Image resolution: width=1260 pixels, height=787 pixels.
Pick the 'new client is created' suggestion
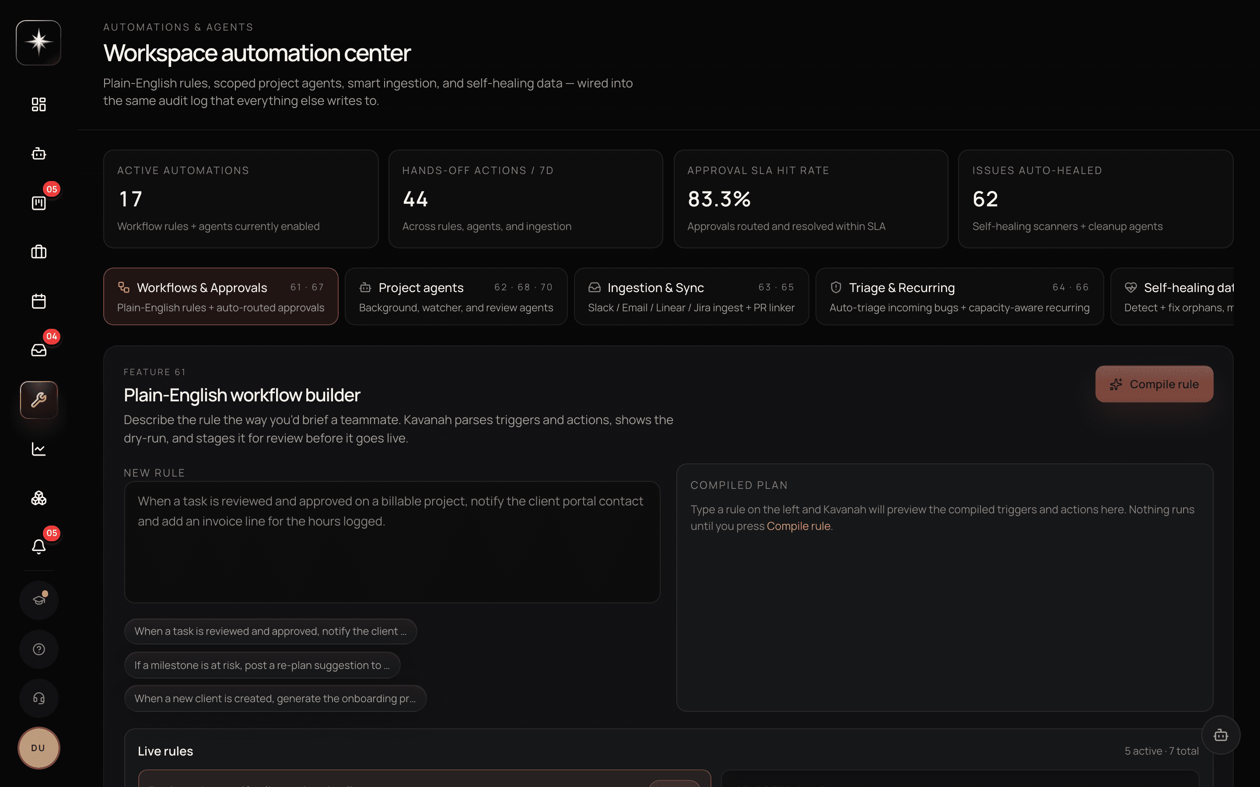275,699
